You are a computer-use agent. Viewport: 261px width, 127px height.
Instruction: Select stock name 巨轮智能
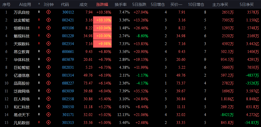click(x=22, y=68)
